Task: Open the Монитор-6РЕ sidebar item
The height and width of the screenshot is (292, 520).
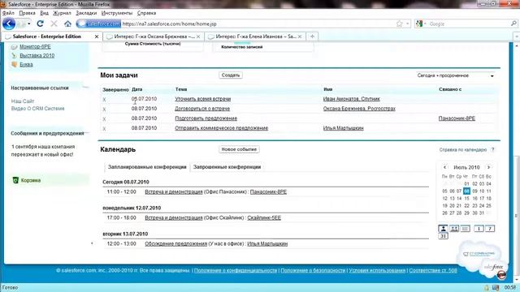Action: click(x=35, y=47)
